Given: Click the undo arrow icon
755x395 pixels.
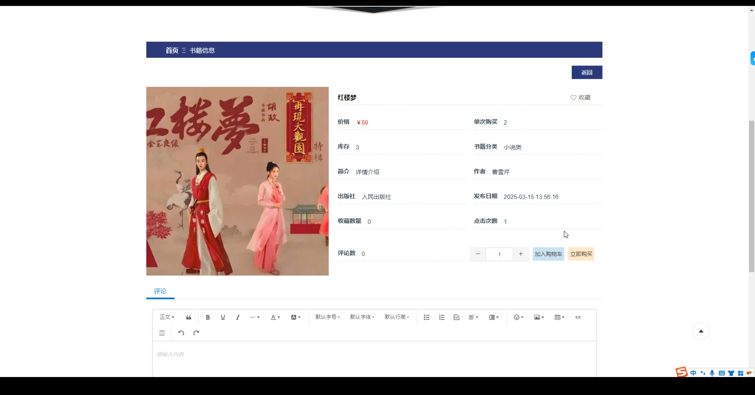Looking at the screenshot, I should click(181, 333).
